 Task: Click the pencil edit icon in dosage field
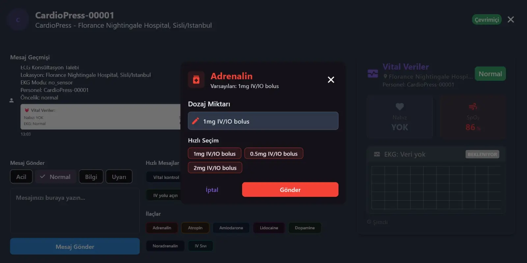(x=195, y=121)
